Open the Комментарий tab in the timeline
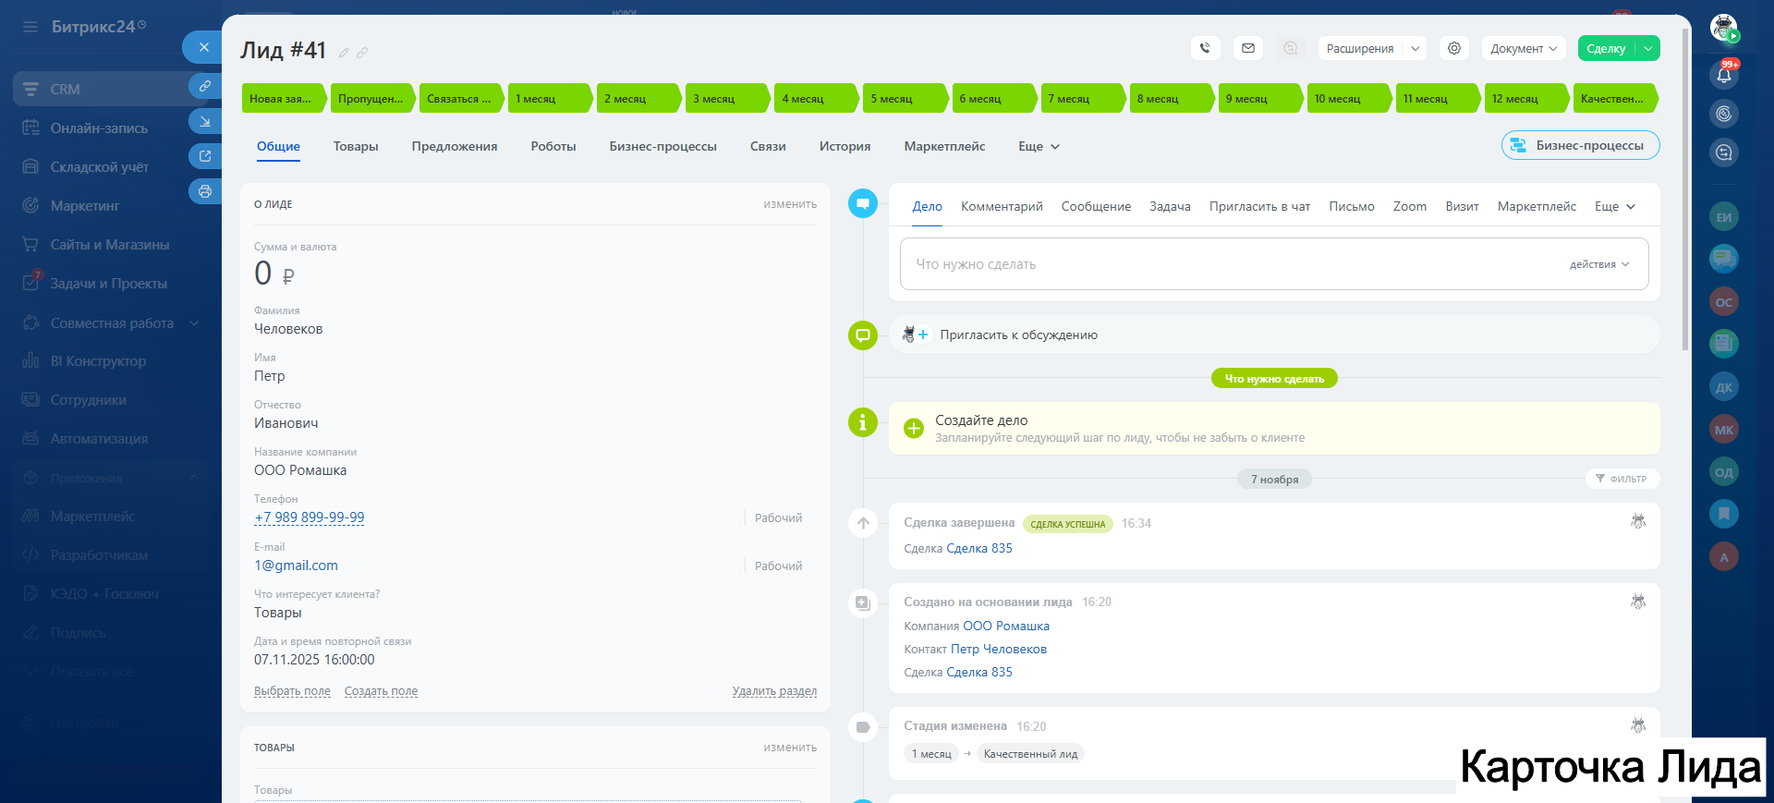Screen dimensions: 1774x803 1001,206
